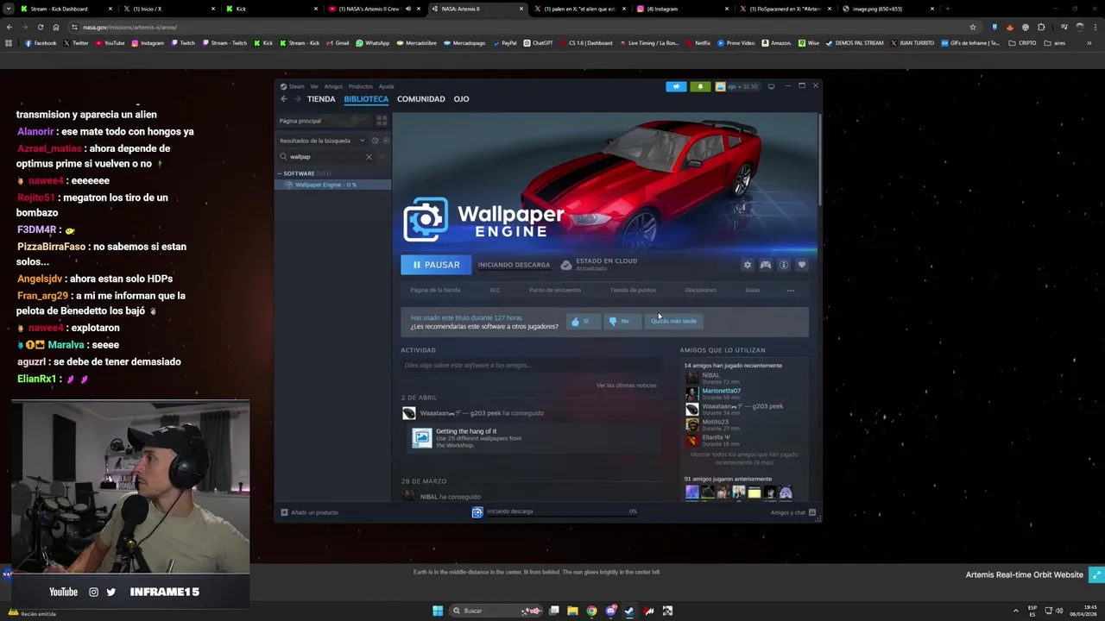Open the Wallpaper Engine settings gear
The height and width of the screenshot is (621, 1105).
(748, 265)
